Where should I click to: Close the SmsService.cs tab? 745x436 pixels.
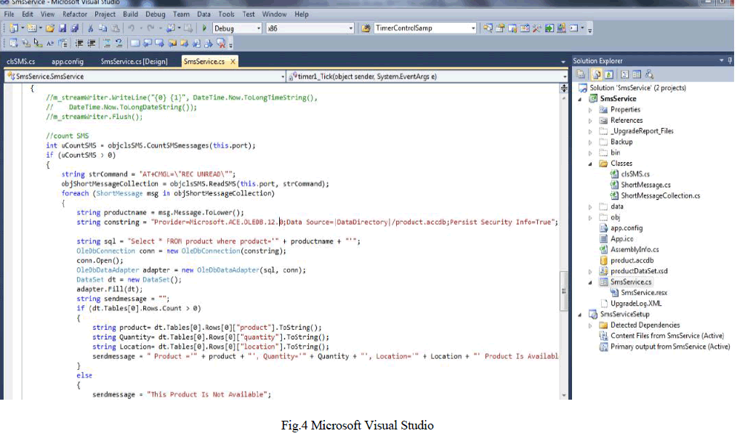[233, 62]
